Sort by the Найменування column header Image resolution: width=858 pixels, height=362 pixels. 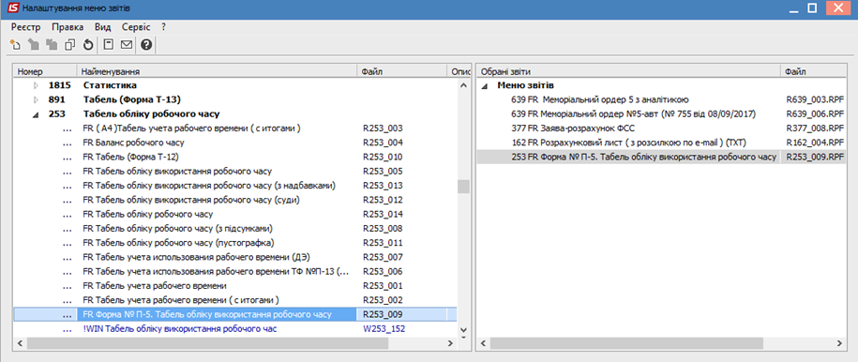(218, 71)
